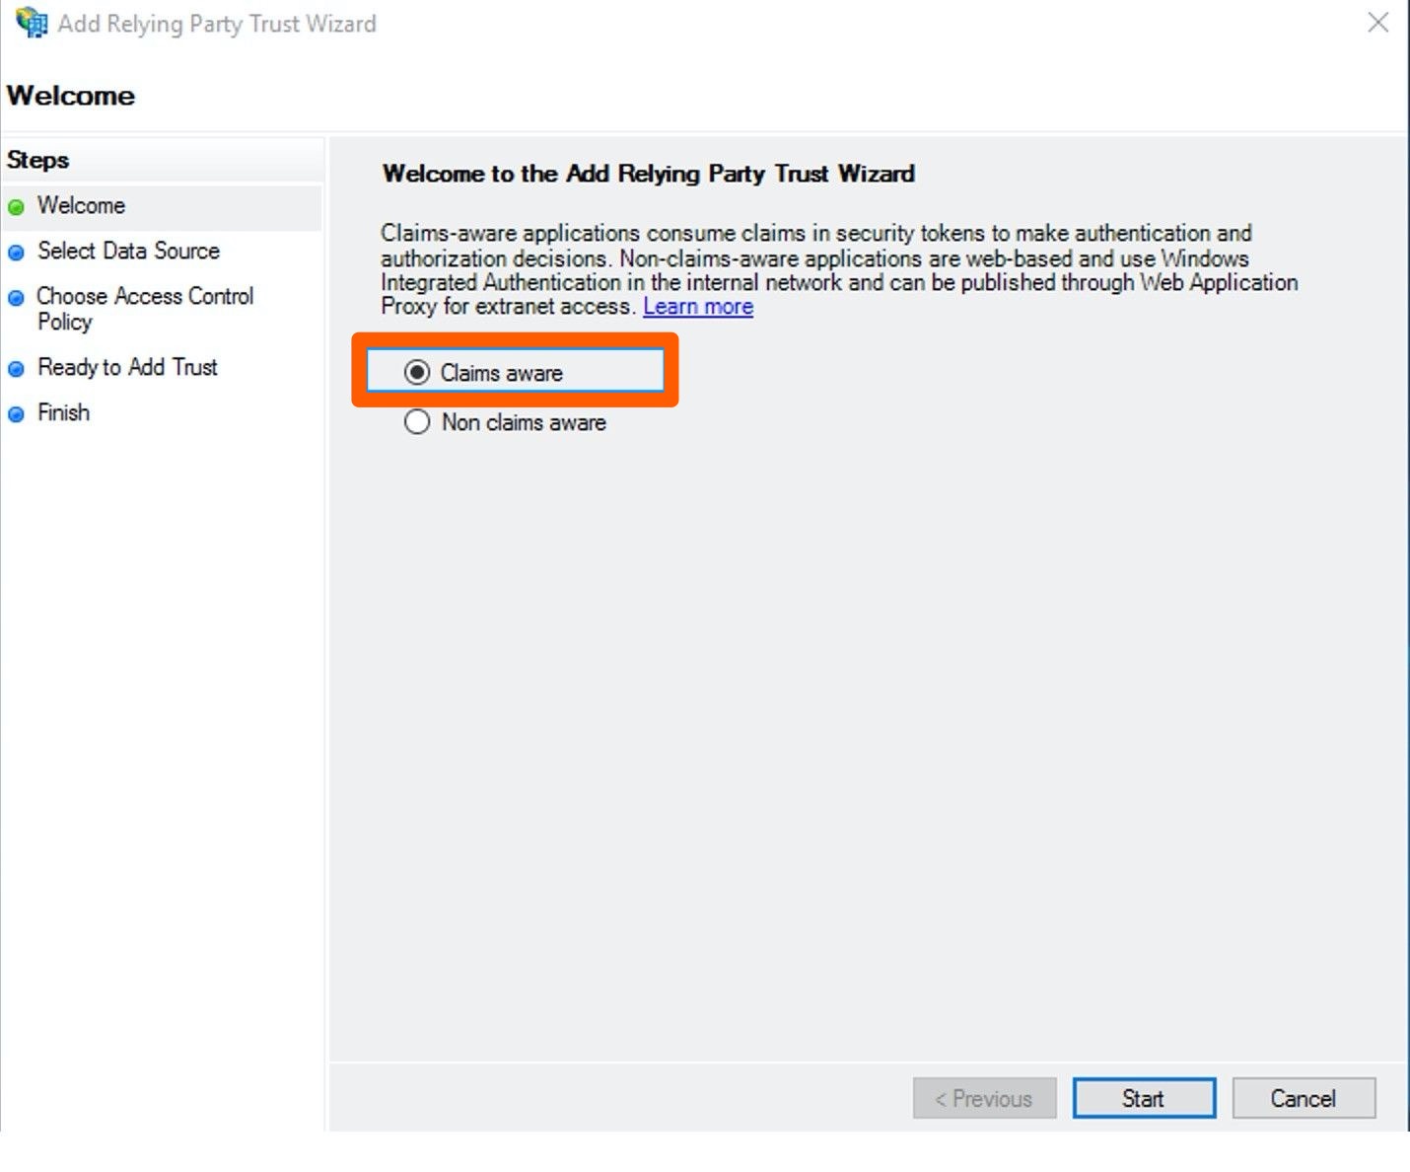Open the Learn more link

(697, 307)
